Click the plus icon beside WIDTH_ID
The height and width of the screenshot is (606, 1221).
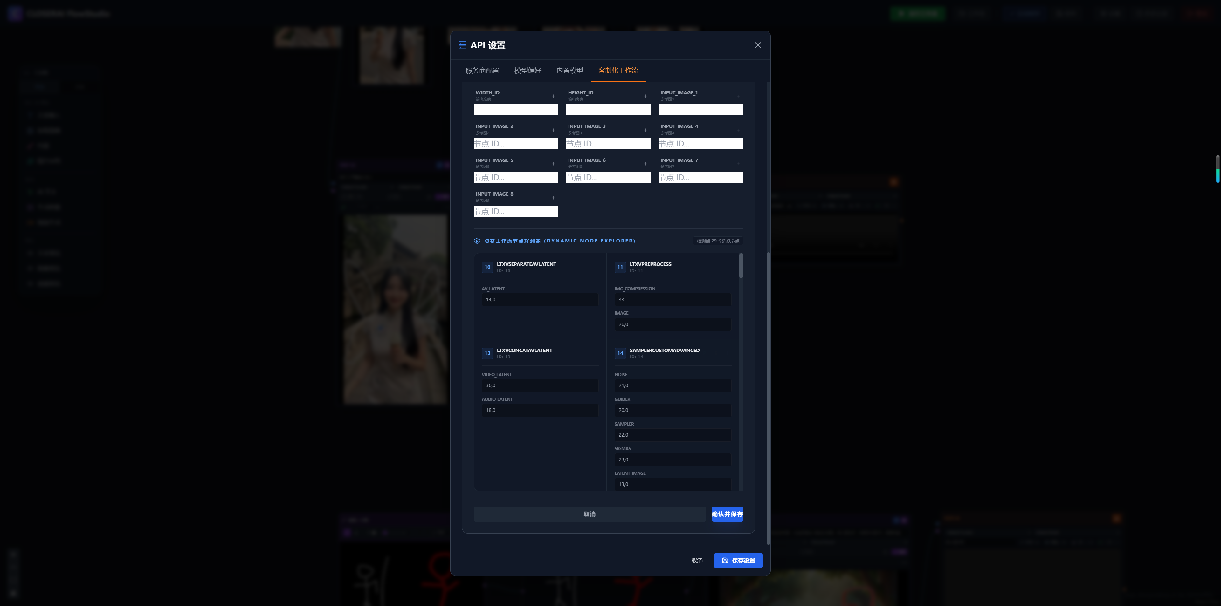pos(553,96)
